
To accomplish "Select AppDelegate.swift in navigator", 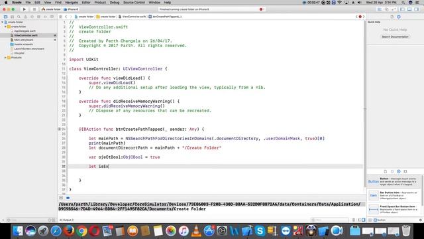I will coord(25,31).
